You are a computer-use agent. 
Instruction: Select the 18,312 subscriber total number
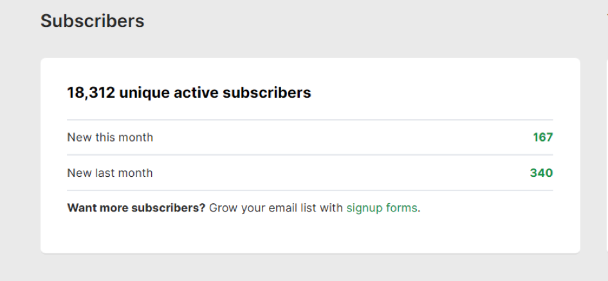91,93
